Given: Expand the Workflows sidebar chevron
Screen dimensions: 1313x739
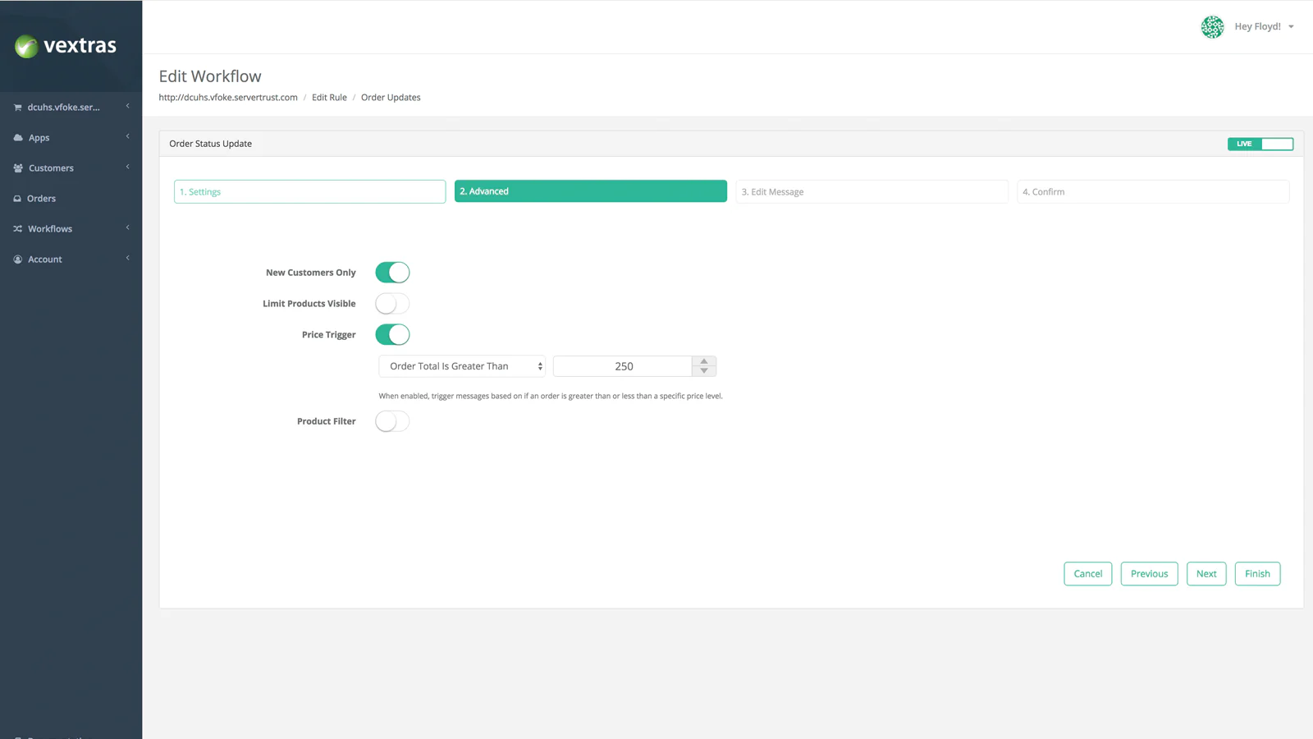Looking at the screenshot, I should [x=128, y=227].
